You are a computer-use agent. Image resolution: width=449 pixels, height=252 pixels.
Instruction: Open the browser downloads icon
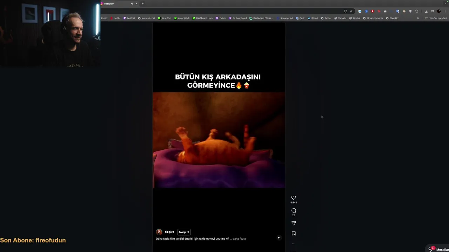426,11
